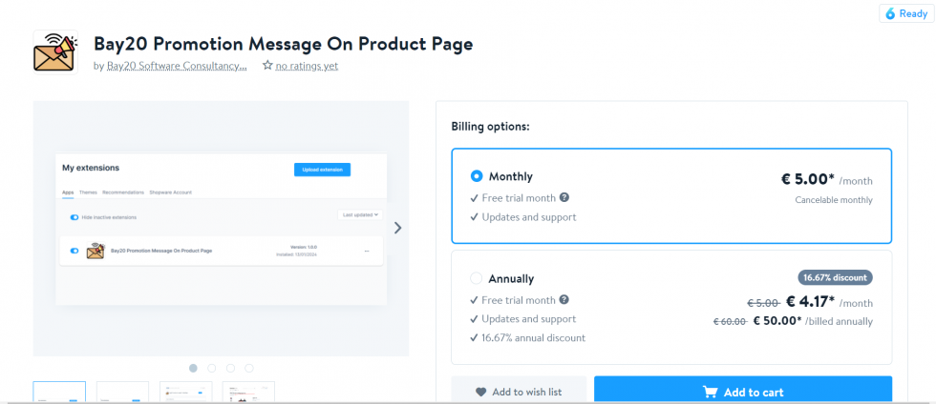This screenshot has height=404, width=936.
Task: Click the extension envelope icon in screenshot
Action: pos(96,251)
